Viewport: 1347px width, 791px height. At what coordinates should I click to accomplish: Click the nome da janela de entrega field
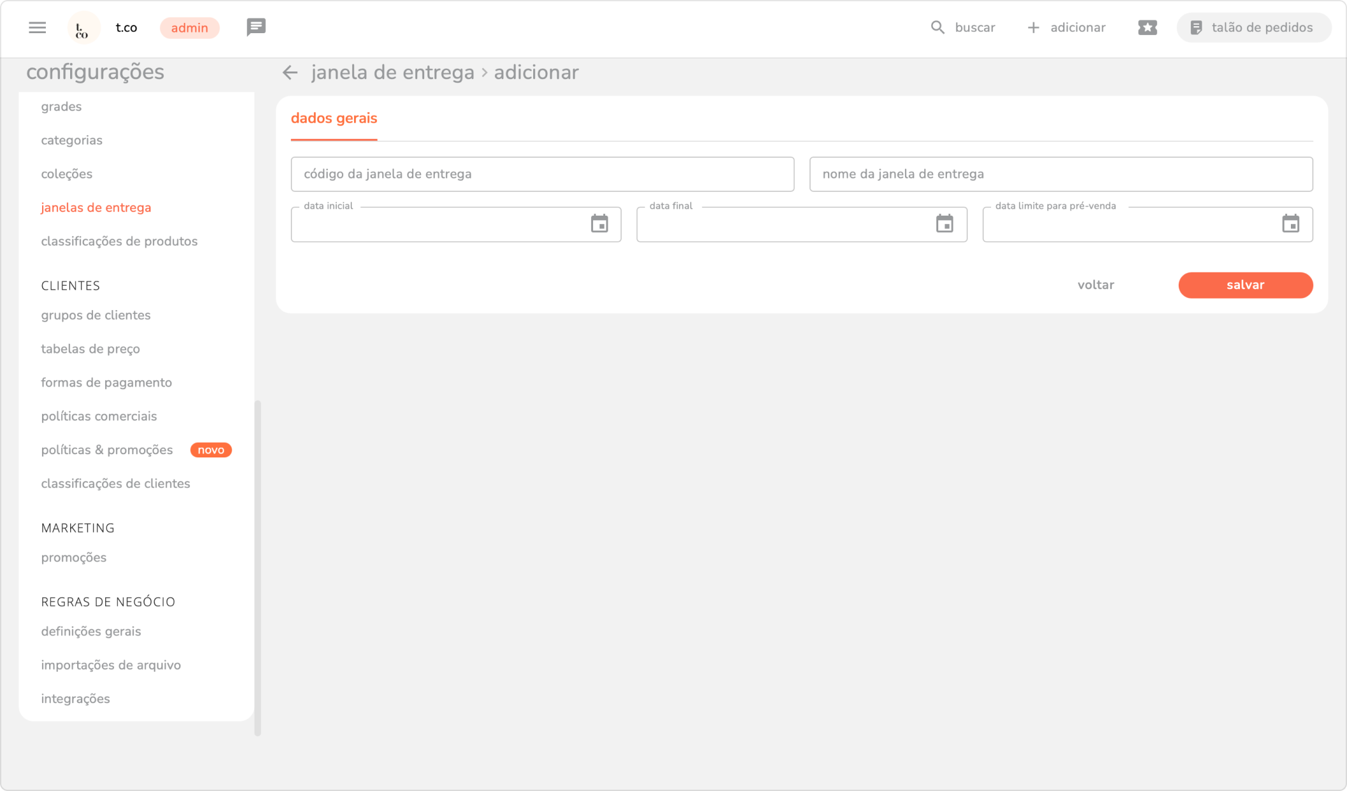pos(1060,174)
